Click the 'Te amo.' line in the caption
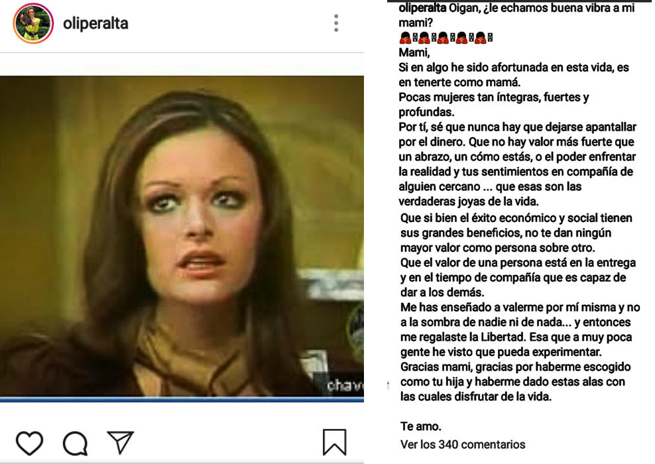This screenshot has height=464, width=655. (x=421, y=426)
